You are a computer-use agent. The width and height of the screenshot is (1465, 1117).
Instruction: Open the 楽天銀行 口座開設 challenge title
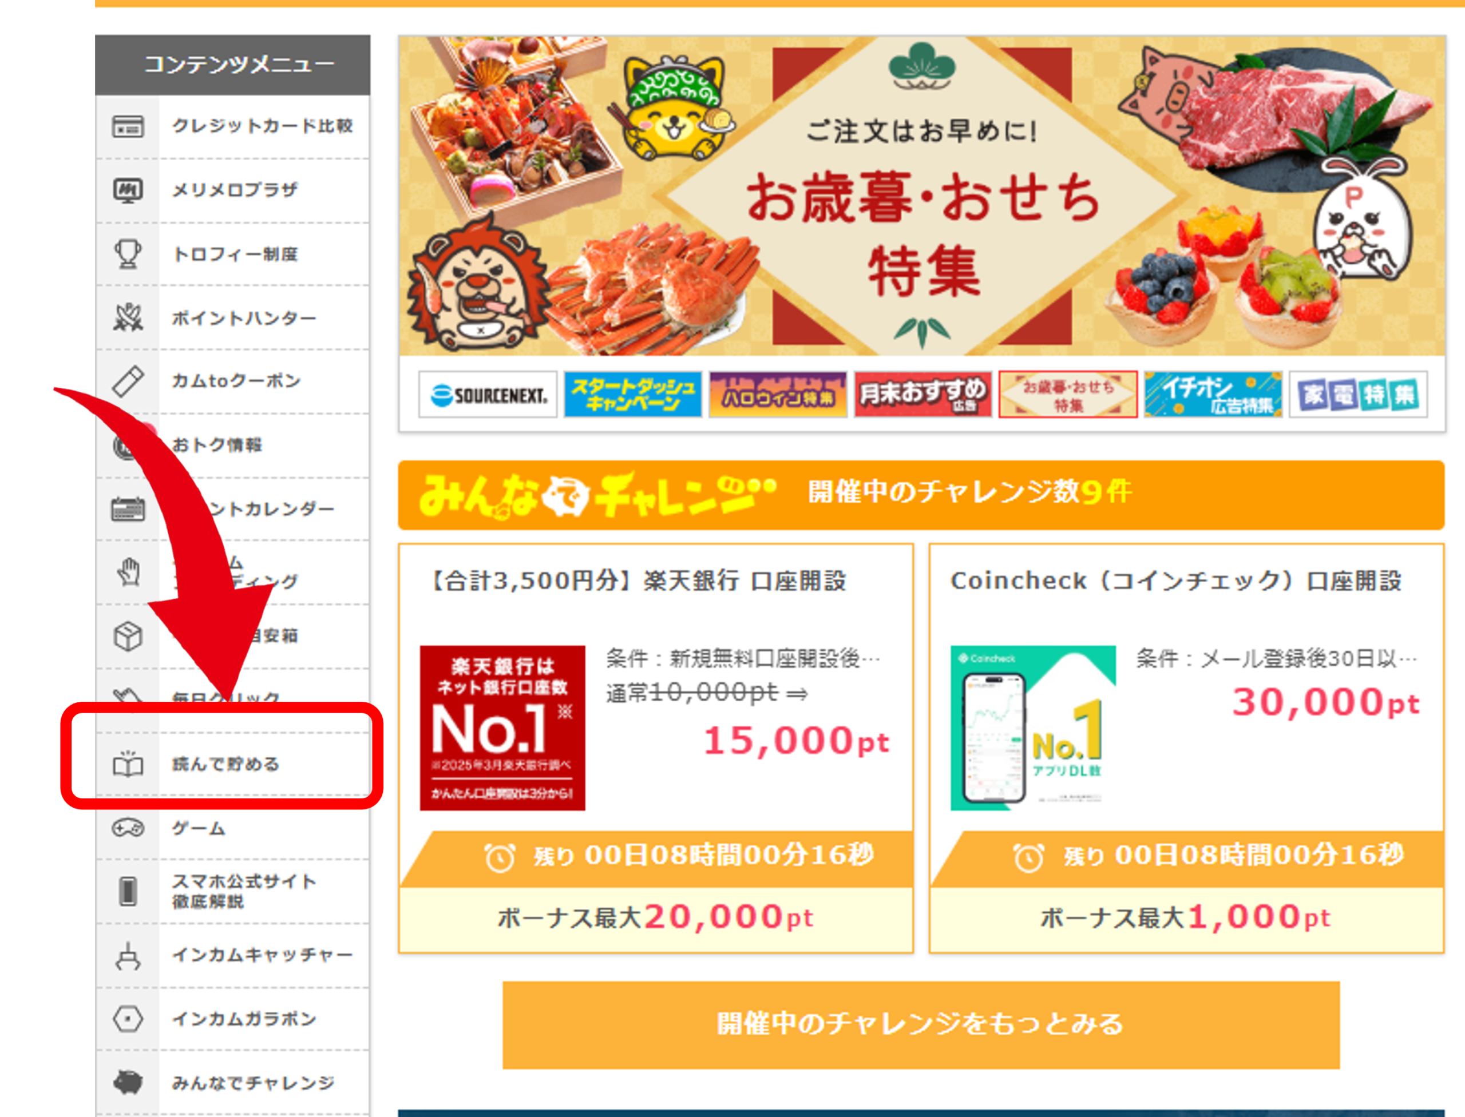pos(639,581)
